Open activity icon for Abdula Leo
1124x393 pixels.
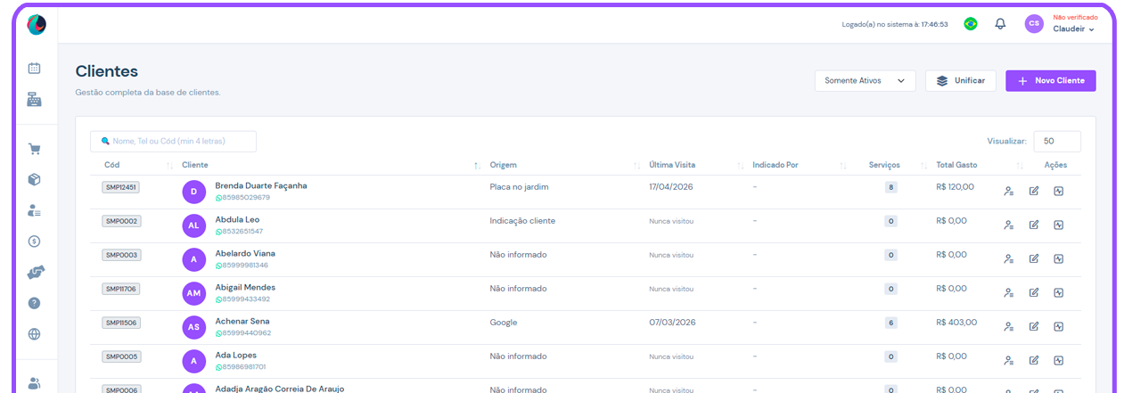click(x=1059, y=225)
